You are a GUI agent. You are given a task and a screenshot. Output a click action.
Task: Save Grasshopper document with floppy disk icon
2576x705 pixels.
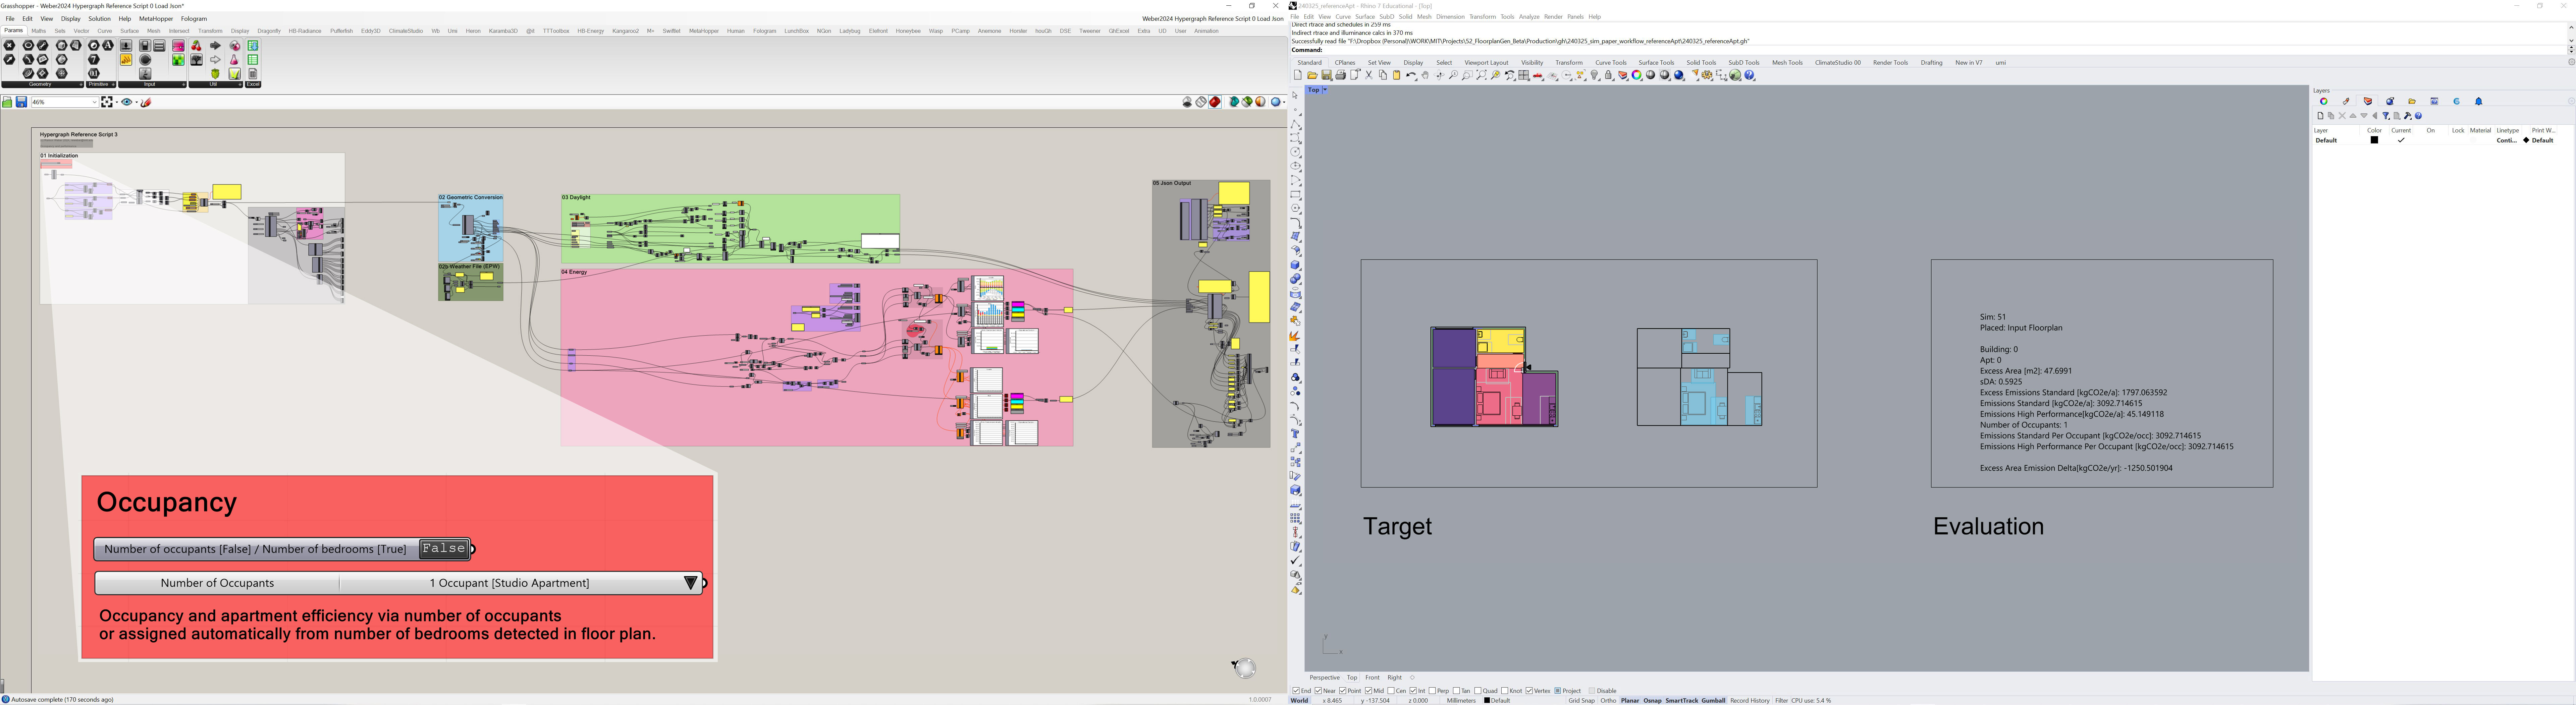[21, 102]
